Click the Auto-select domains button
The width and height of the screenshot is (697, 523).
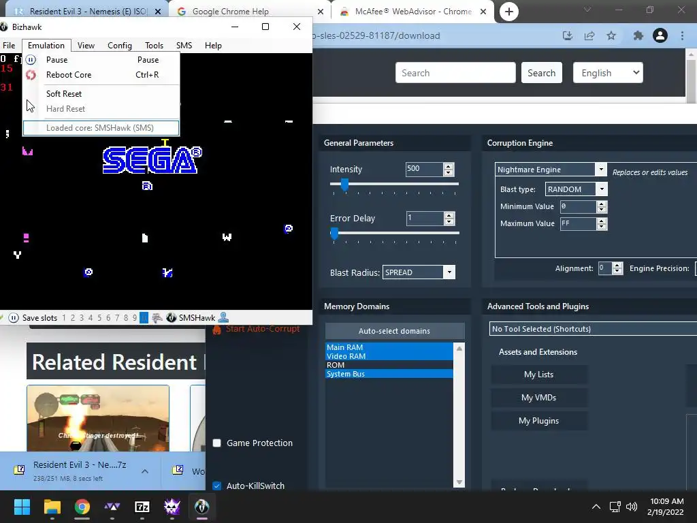pos(394,331)
